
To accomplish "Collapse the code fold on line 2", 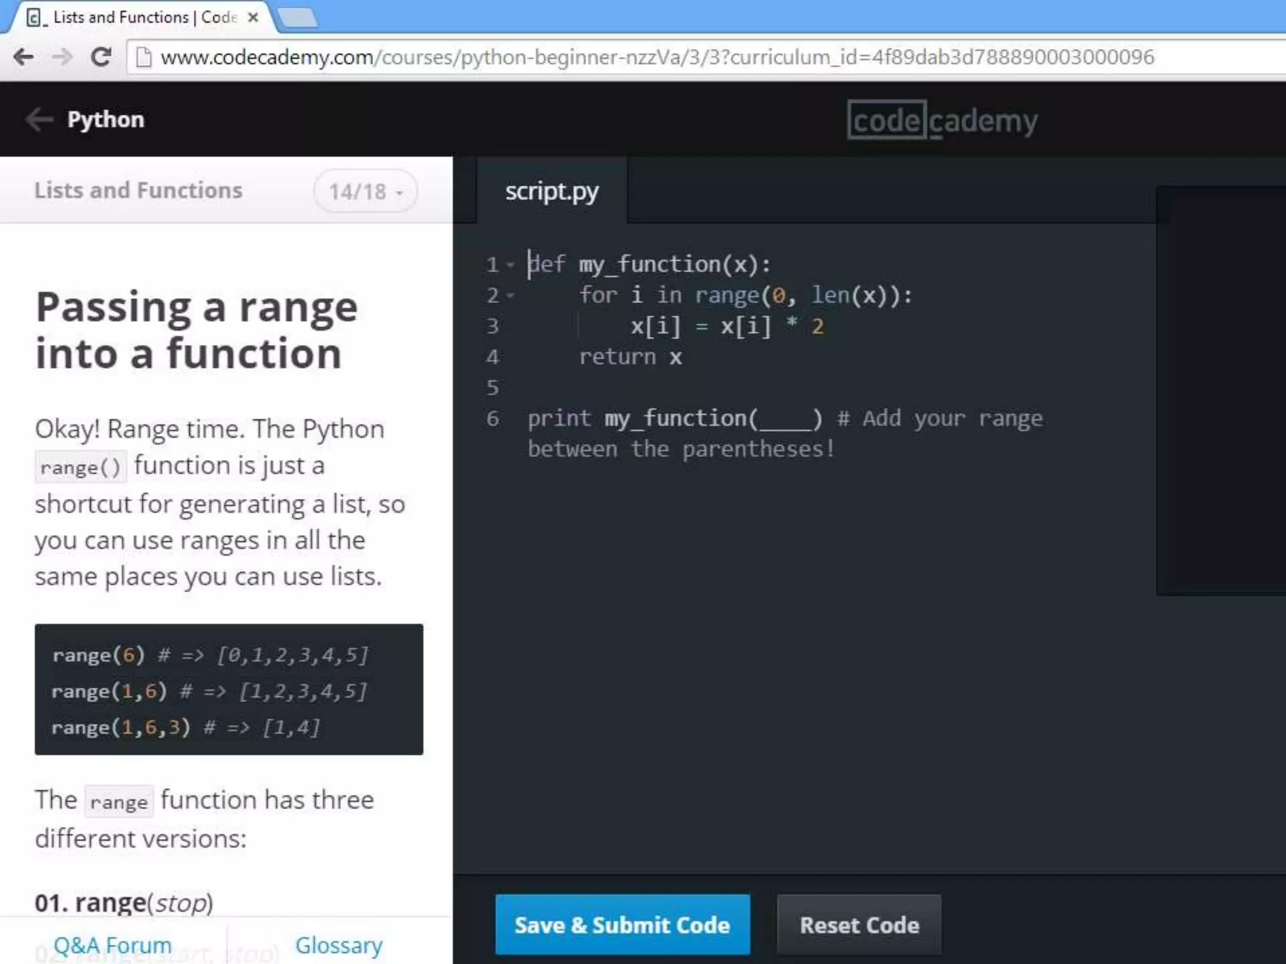I will click(511, 296).
